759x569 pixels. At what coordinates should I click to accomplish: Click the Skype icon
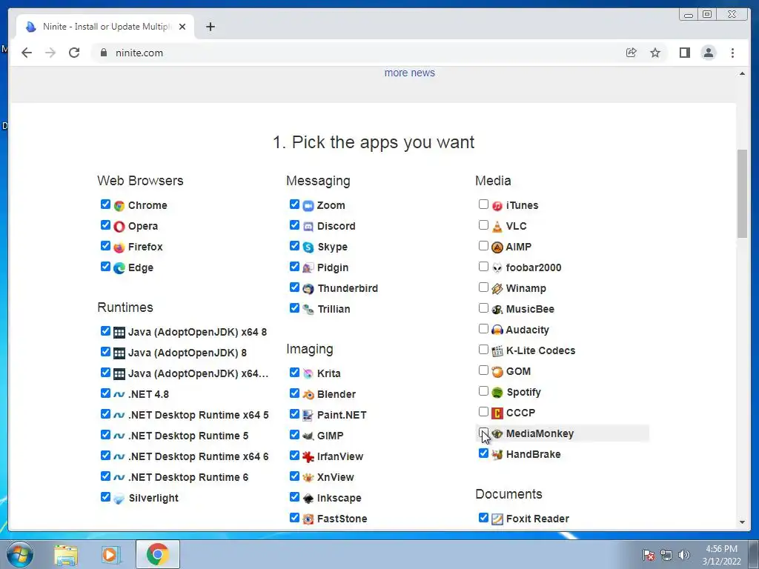pyautogui.click(x=308, y=247)
